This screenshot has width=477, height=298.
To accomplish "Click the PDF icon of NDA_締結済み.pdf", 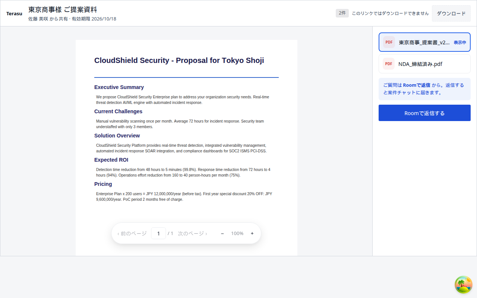I will point(389,64).
